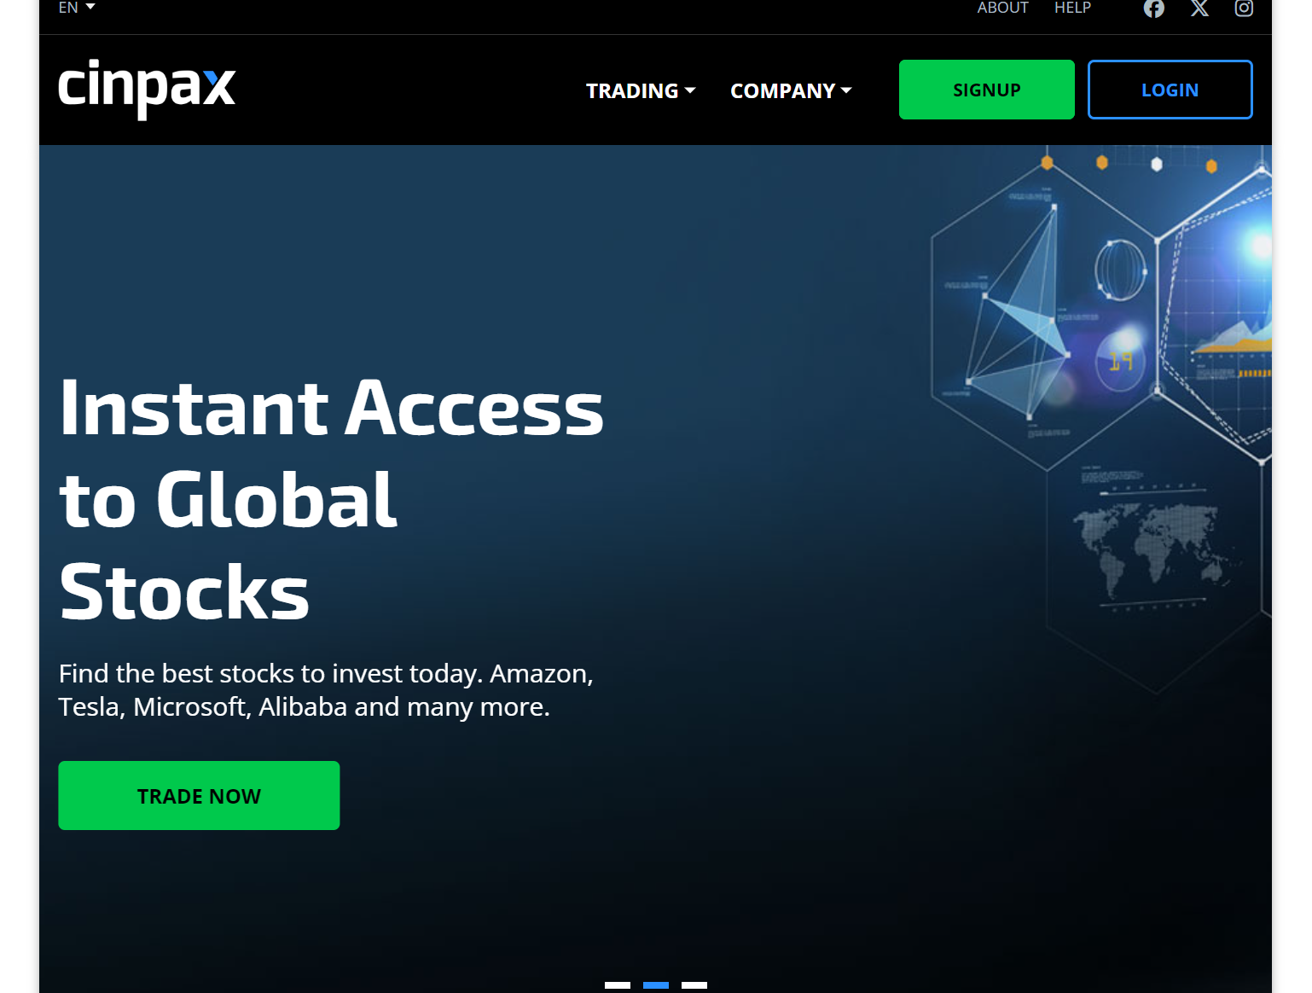Click the caret arrow next to TRADING

690,90
